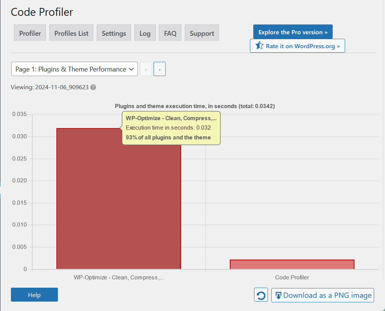Click the 0.035 y-axis value
385x311 pixels.
20,114
